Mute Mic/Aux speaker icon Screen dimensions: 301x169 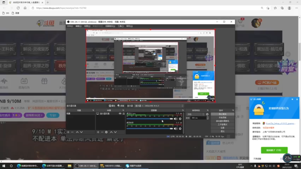(175, 119)
